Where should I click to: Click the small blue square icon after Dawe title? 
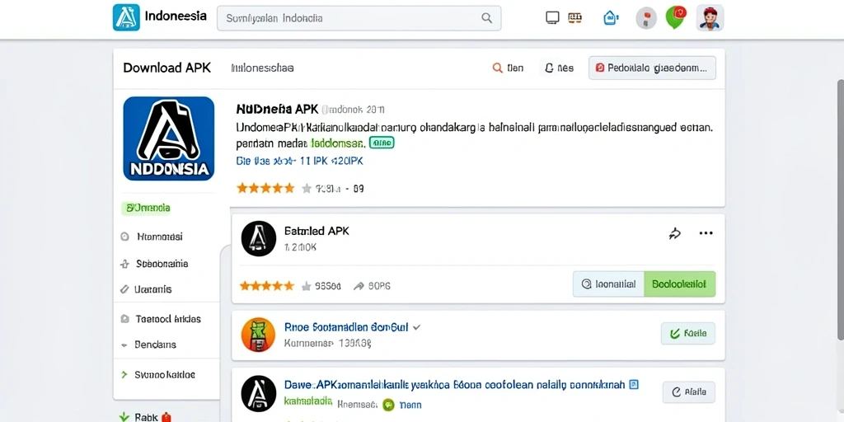coord(634,385)
